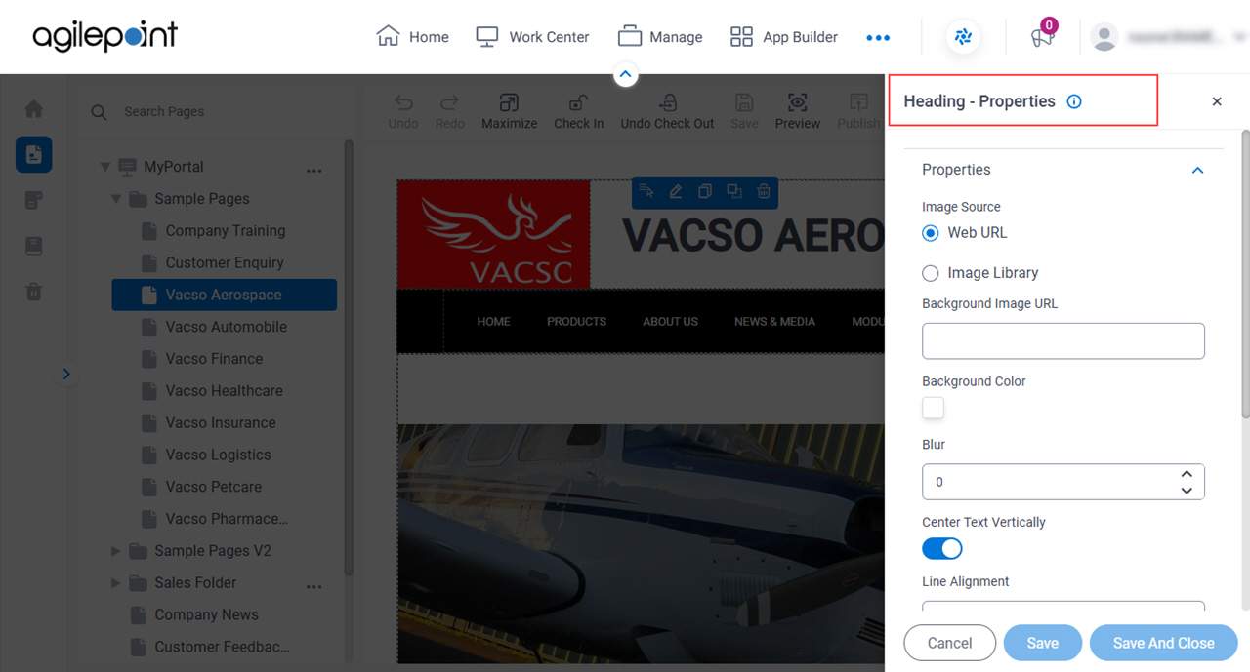Collapse the MyPortal tree node

(104, 167)
